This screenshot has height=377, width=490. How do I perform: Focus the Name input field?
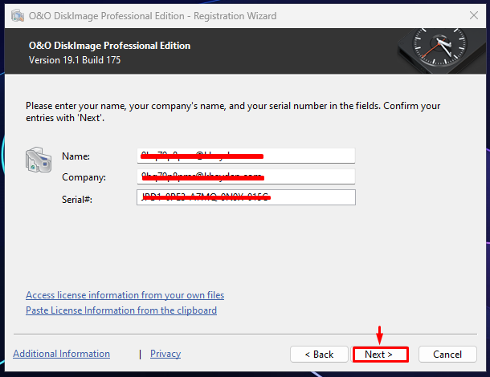(x=246, y=156)
